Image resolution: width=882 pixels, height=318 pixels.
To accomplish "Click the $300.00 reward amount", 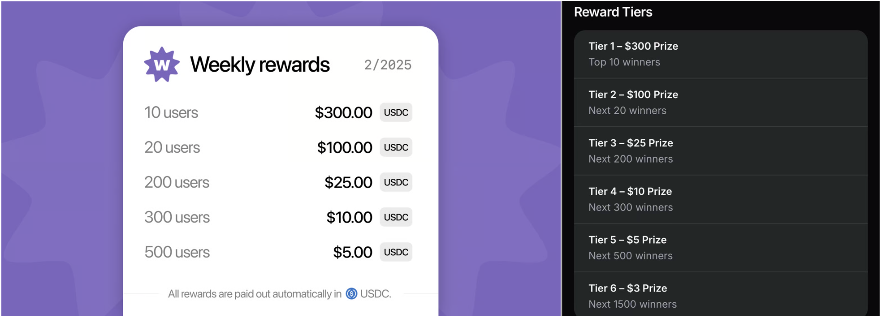I will tap(343, 112).
